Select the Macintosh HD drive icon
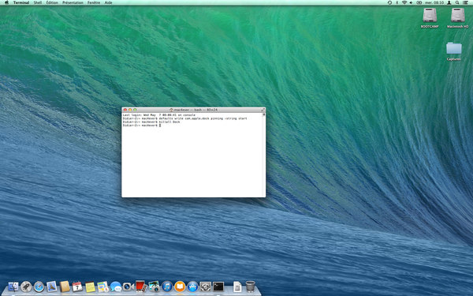Image resolution: width=473 pixels, height=296 pixels. click(x=457, y=15)
